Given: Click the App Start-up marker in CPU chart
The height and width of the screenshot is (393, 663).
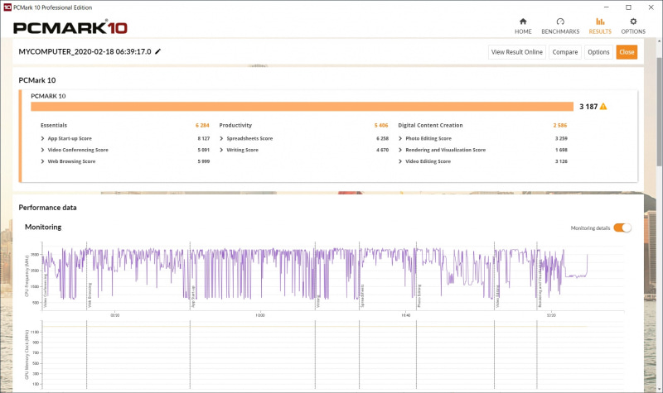Looking at the screenshot, I should pos(194,296).
